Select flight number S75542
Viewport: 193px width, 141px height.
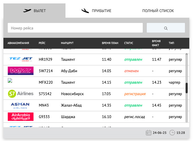pyautogui.click(x=45, y=94)
